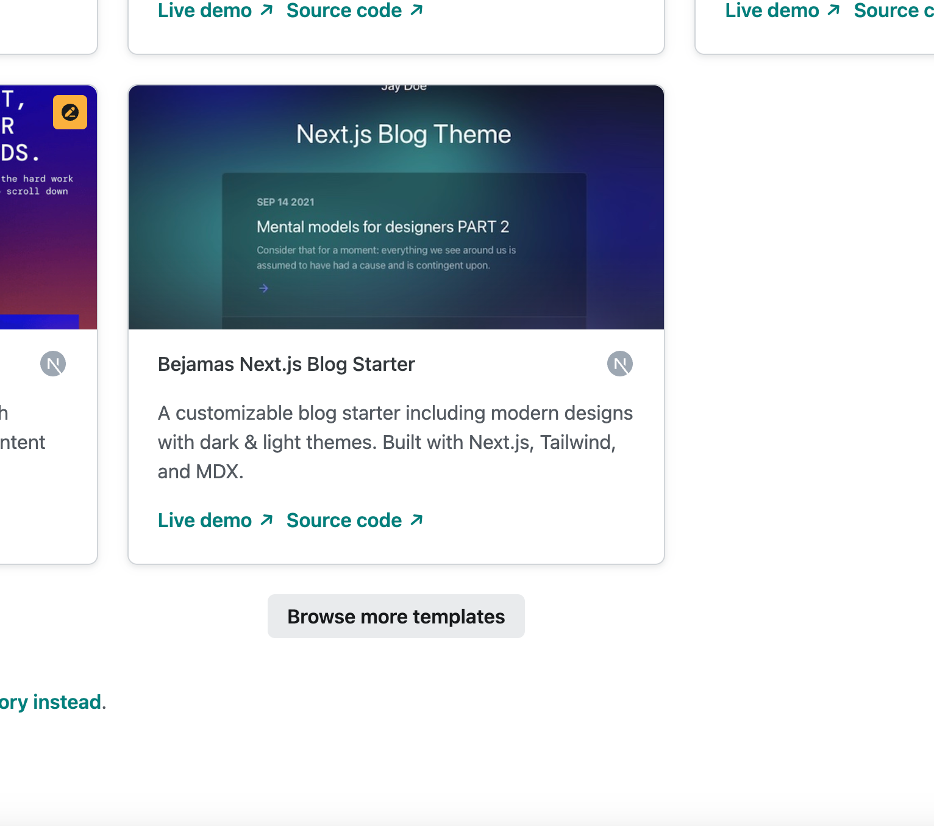This screenshot has width=934, height=826.
Task: Click the Next.js icon on Bejamas Blog Starter card
Action: click(620, 364)
